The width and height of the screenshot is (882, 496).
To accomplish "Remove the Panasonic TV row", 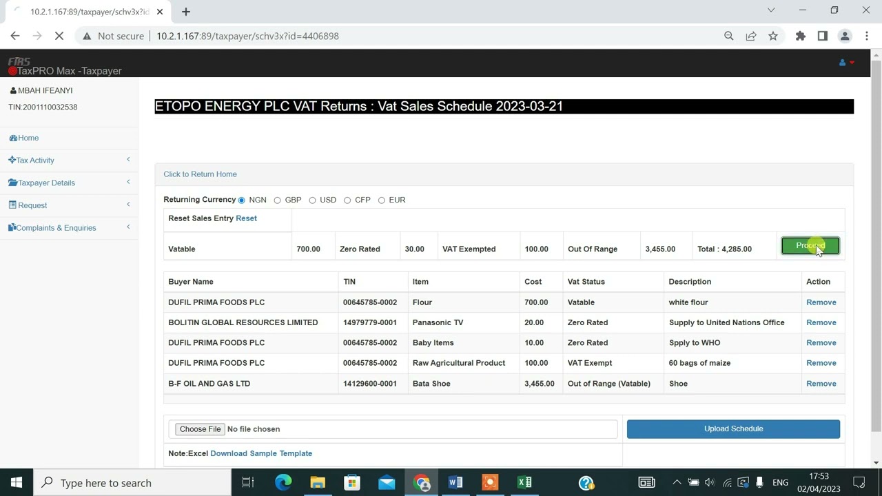I will [x=821, y=322].
